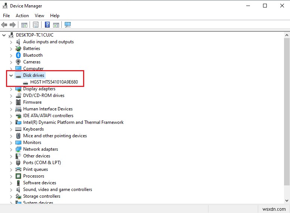
Task: Click the Ports plug icon
Action: pyautogui.click(x=18, y=163)
